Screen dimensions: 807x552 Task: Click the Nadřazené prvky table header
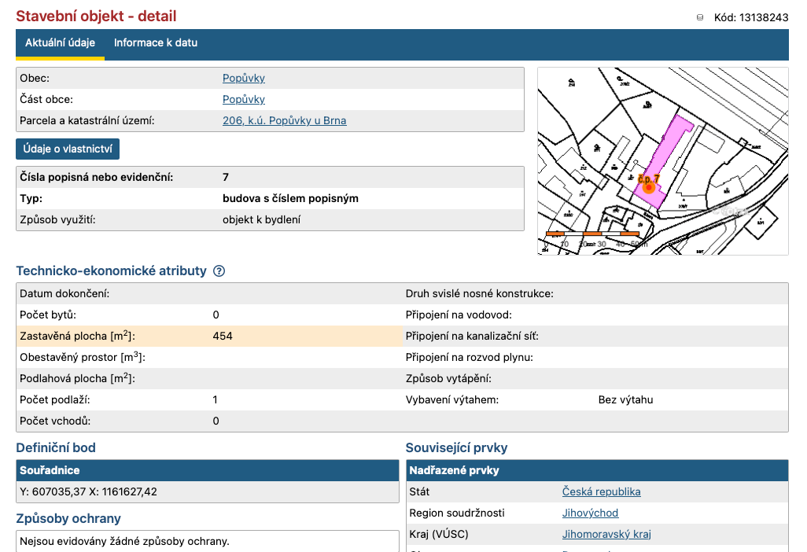pyautogui.click(x=597, y=470)
